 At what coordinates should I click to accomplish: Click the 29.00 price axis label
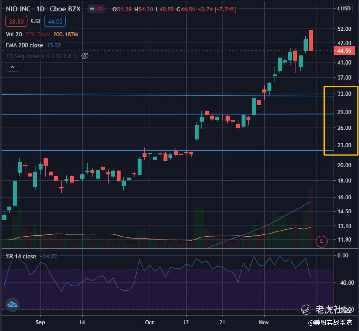(344, 112)
